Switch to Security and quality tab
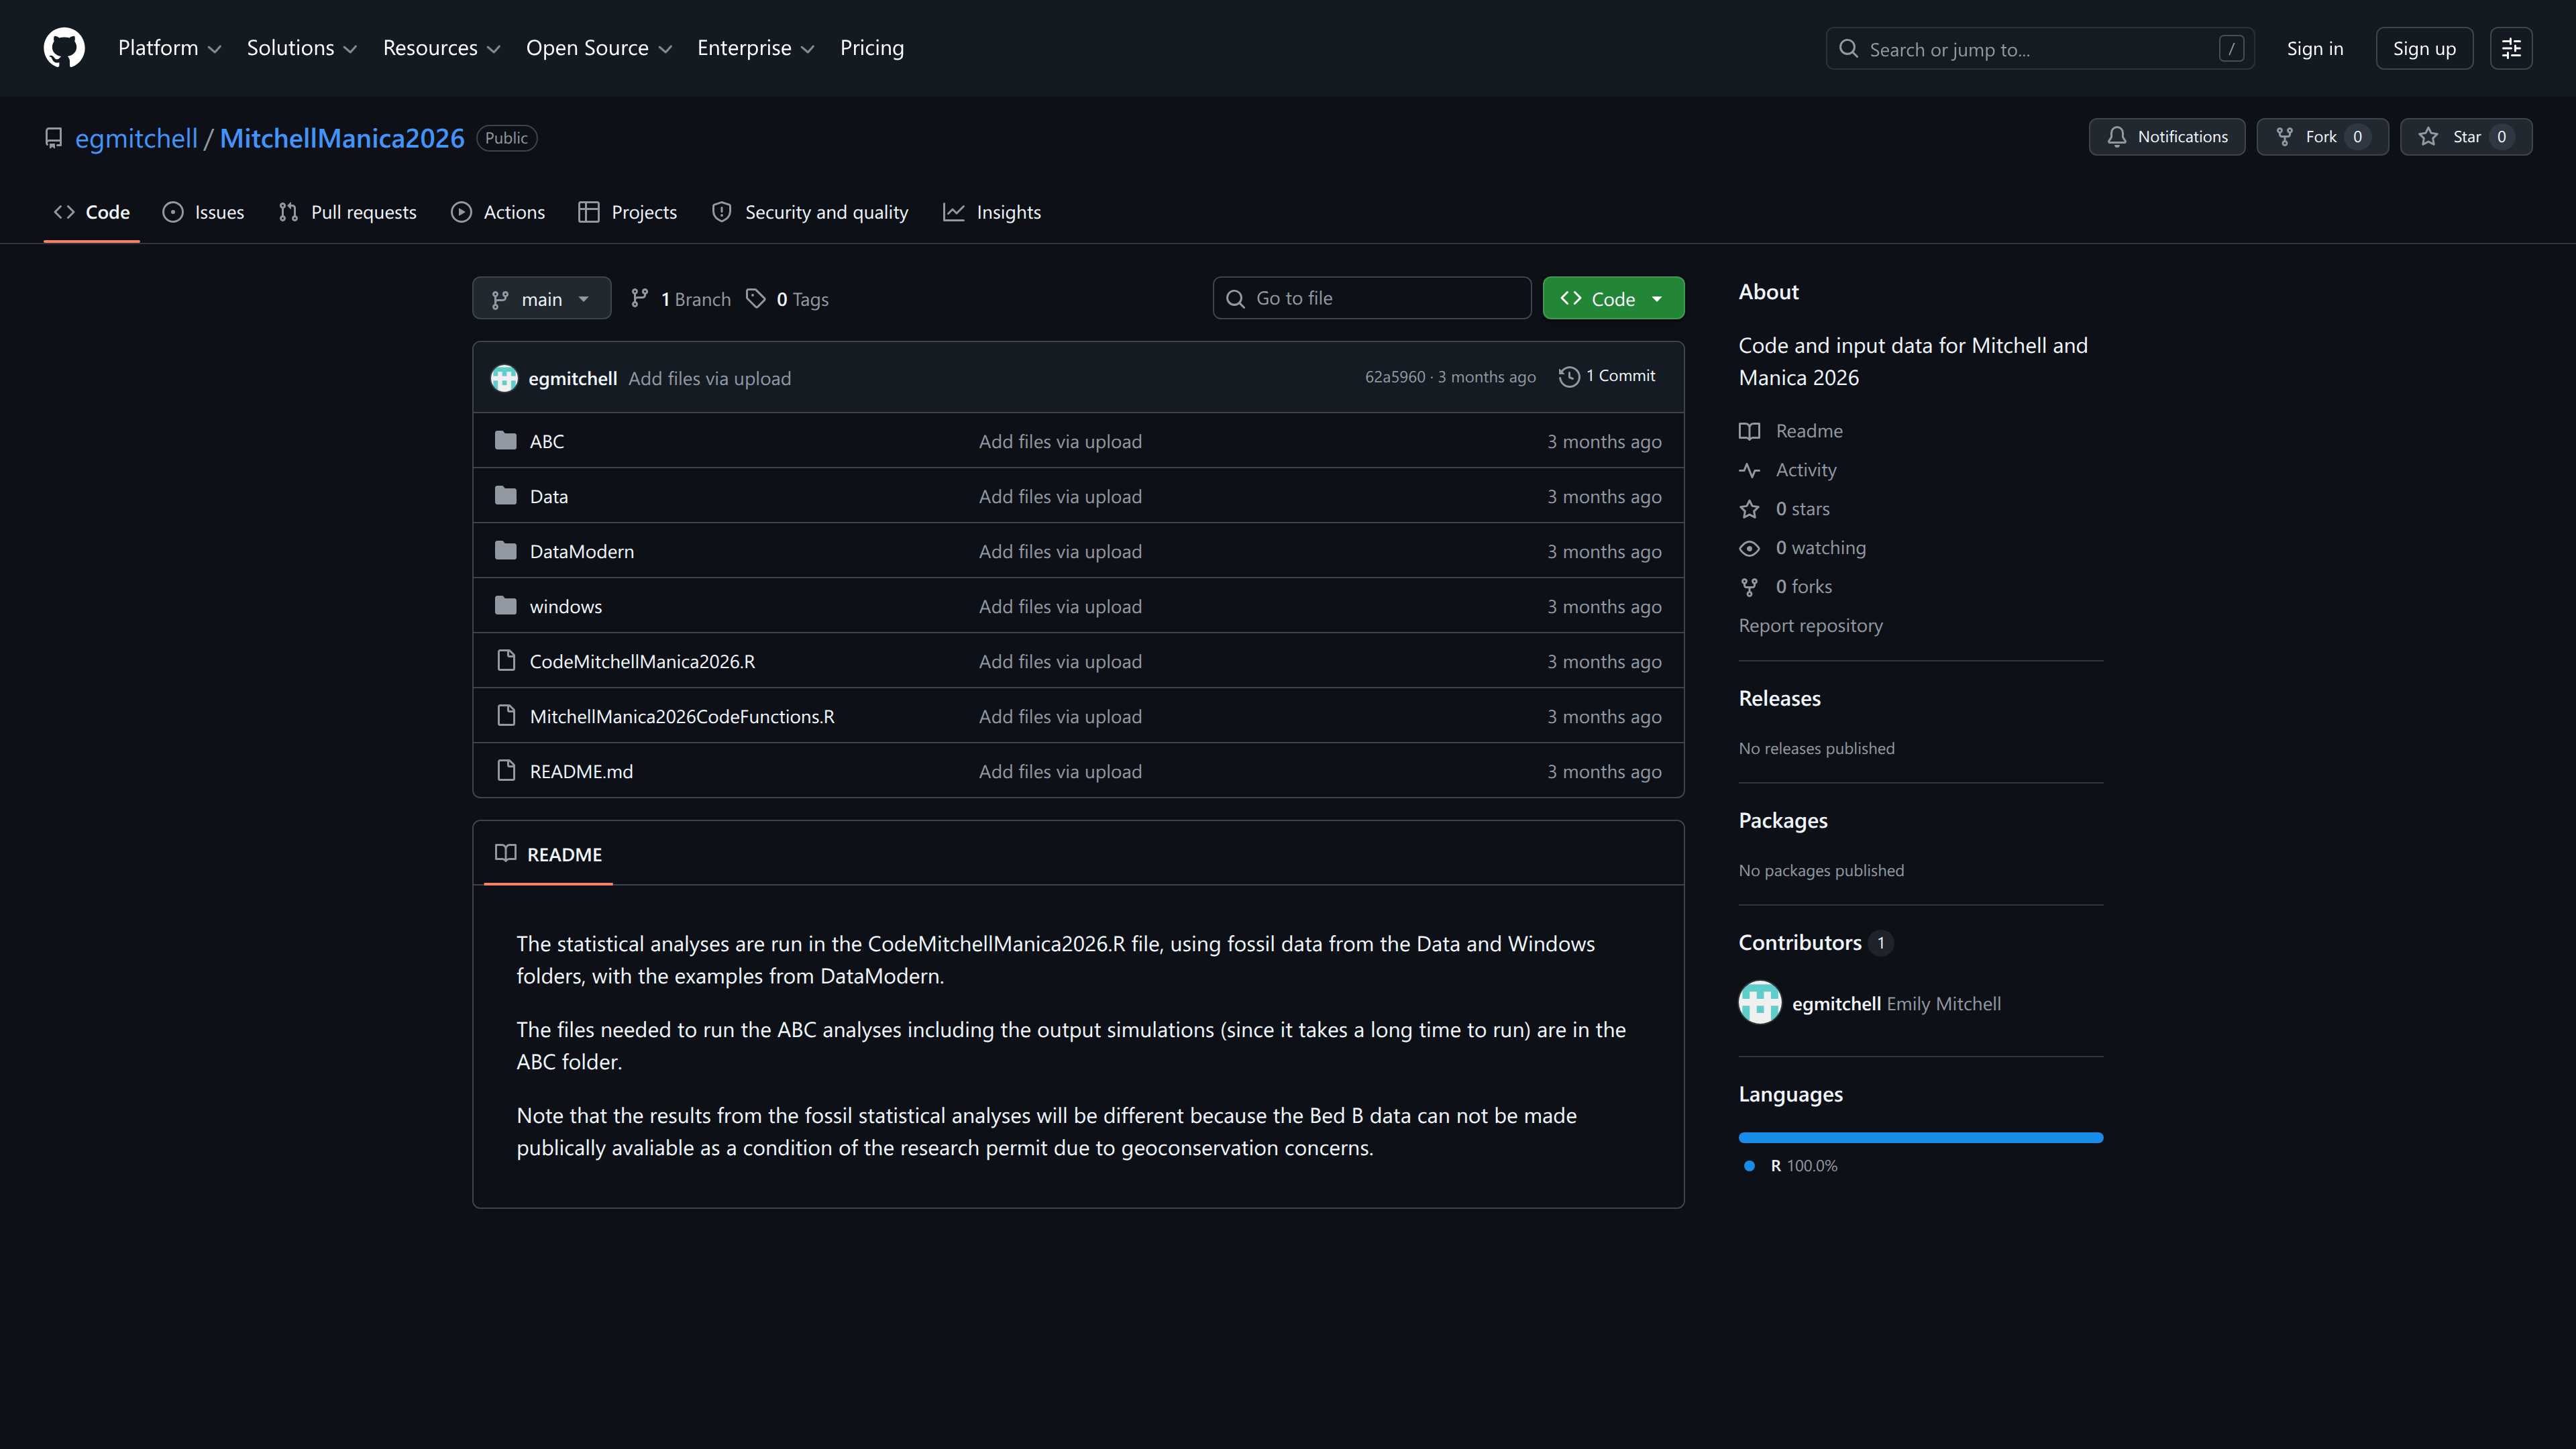This screenshot has height=1449, width=2576. (x=810, y=212)
